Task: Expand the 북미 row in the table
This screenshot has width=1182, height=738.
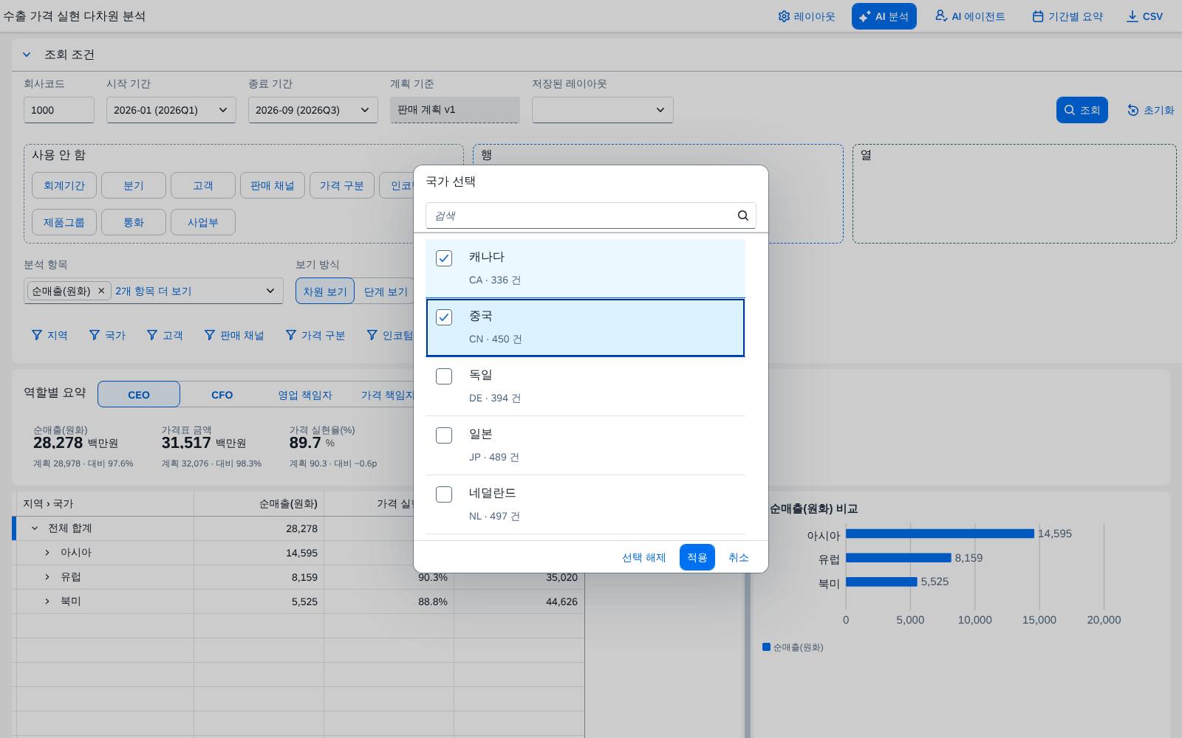Action: pyautogui.click(x=47, y=601)
